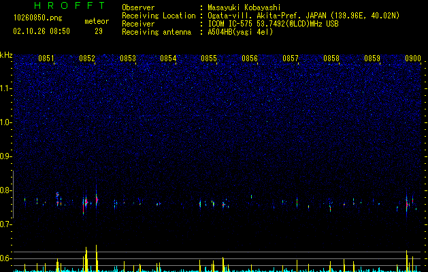
Task: Click the meteor count value 29
Action: click(x=99, y=31)
